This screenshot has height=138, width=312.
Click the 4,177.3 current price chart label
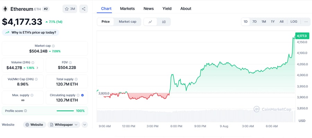click(302, 36)
